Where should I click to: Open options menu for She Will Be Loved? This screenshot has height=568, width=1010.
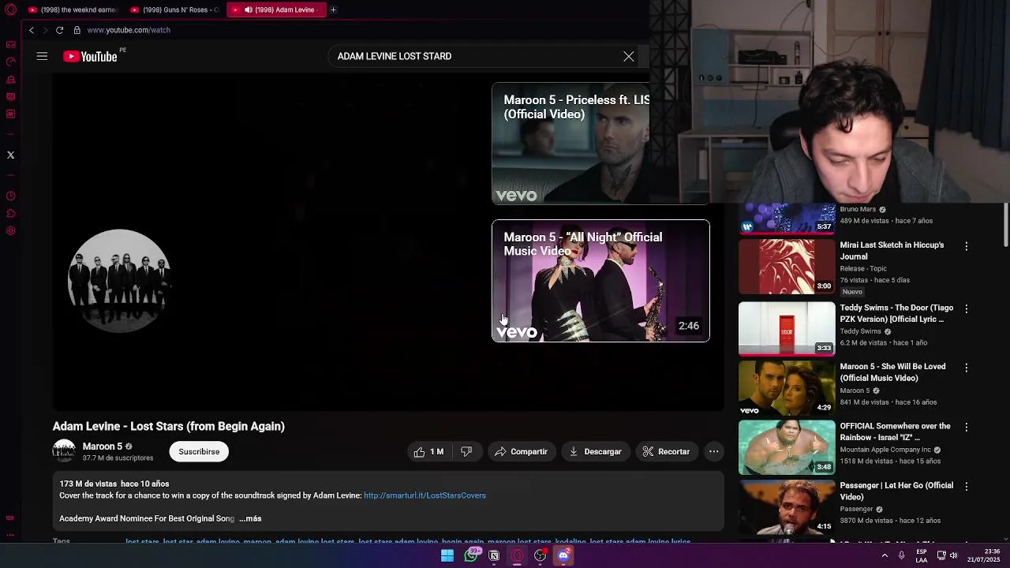coord(967,368)
